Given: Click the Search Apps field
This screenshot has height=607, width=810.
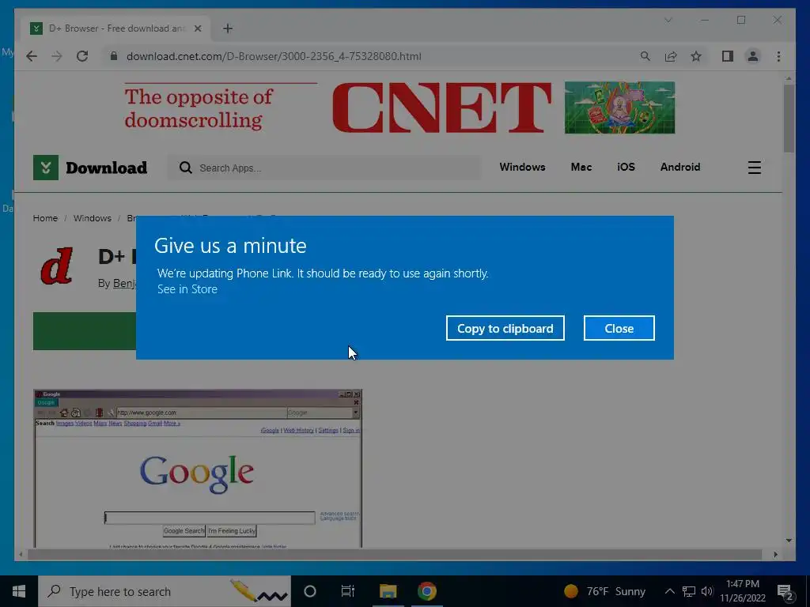Looking at the screenshot, I should pyautogui.click(x=324, y=168).
